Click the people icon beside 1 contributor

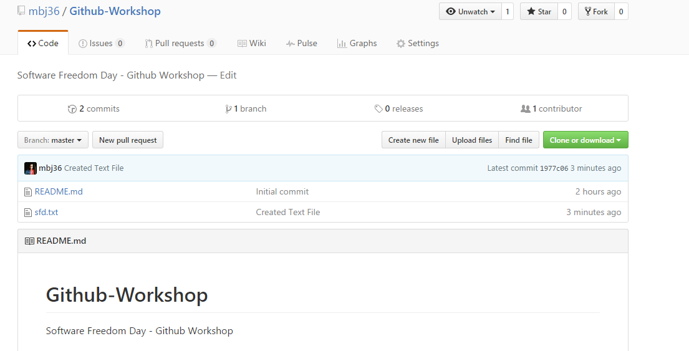(x=526, y=108)
